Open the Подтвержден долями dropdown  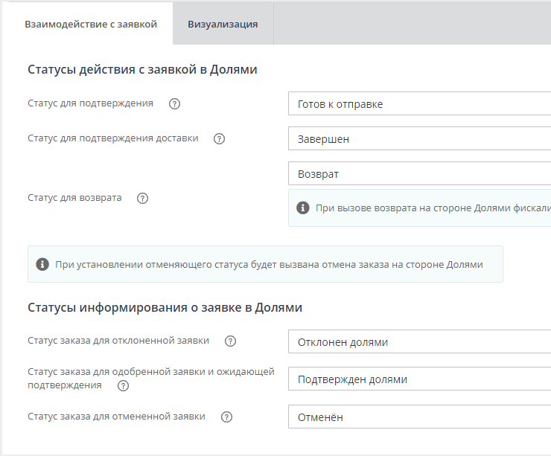[x=419, y=379]
